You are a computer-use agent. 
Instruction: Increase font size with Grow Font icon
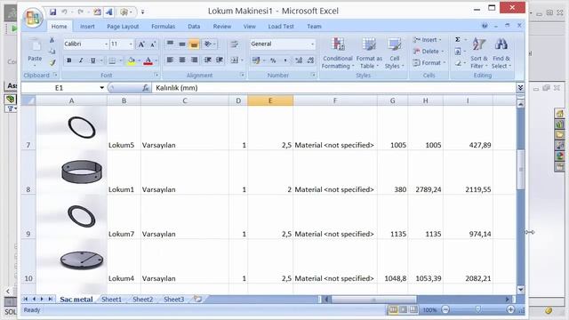[x=141, y=44]
